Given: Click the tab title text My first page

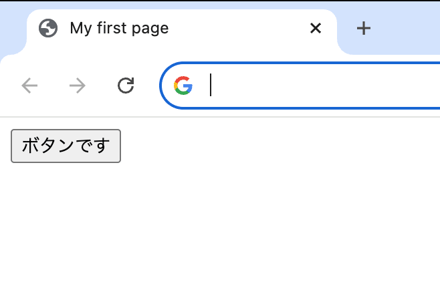Looking at the screenshot, I should click(x=119, y=28).
